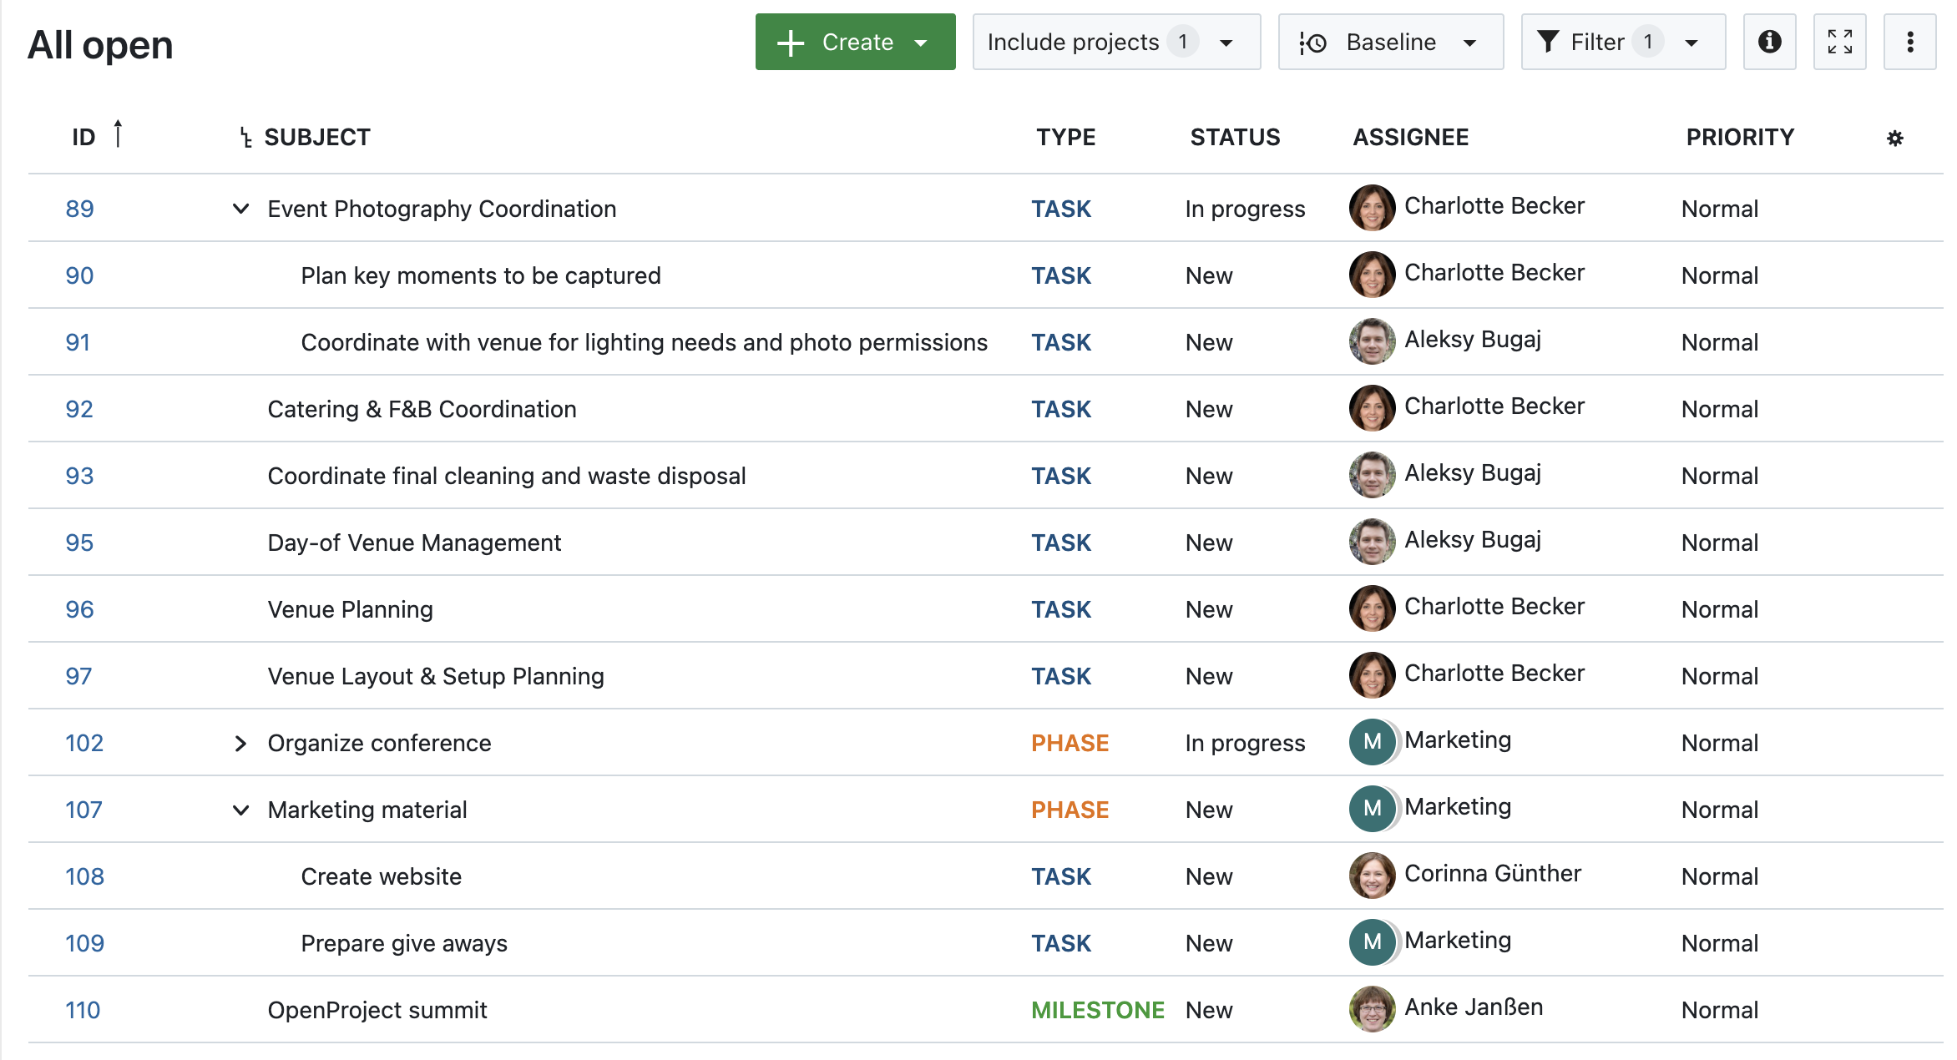Expand the Organize conference phase

pyautogui.click(x=240, y=742)
